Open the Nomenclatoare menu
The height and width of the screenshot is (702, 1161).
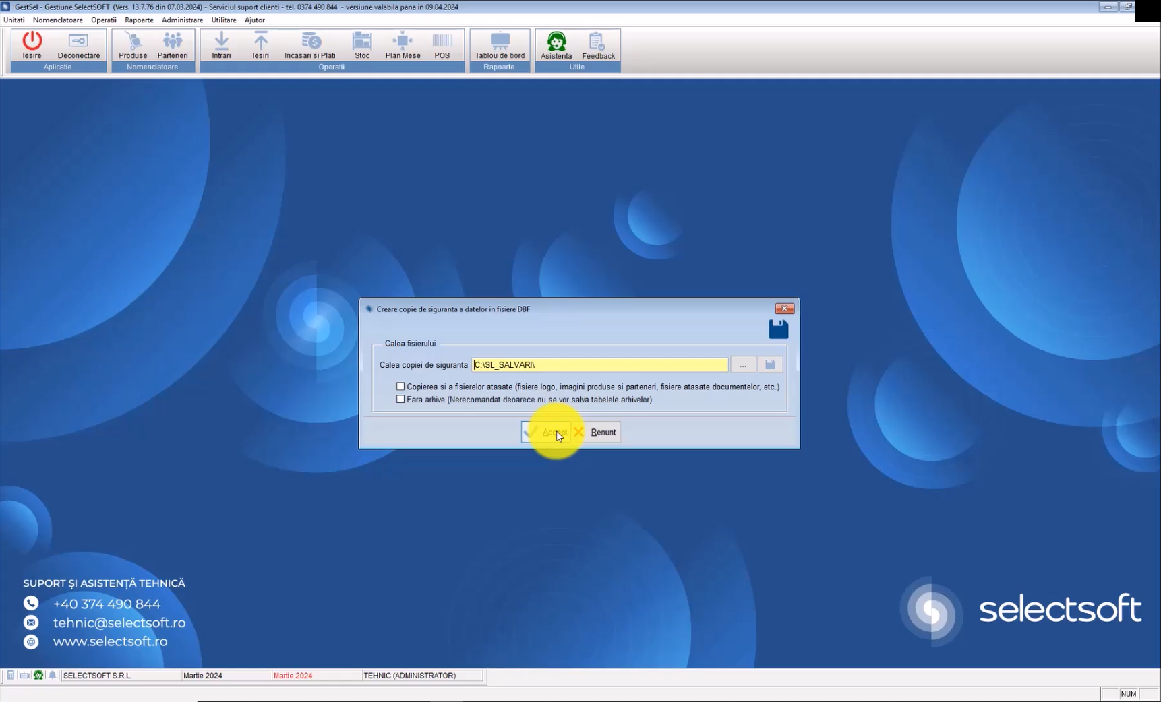[x=58, y=20]
